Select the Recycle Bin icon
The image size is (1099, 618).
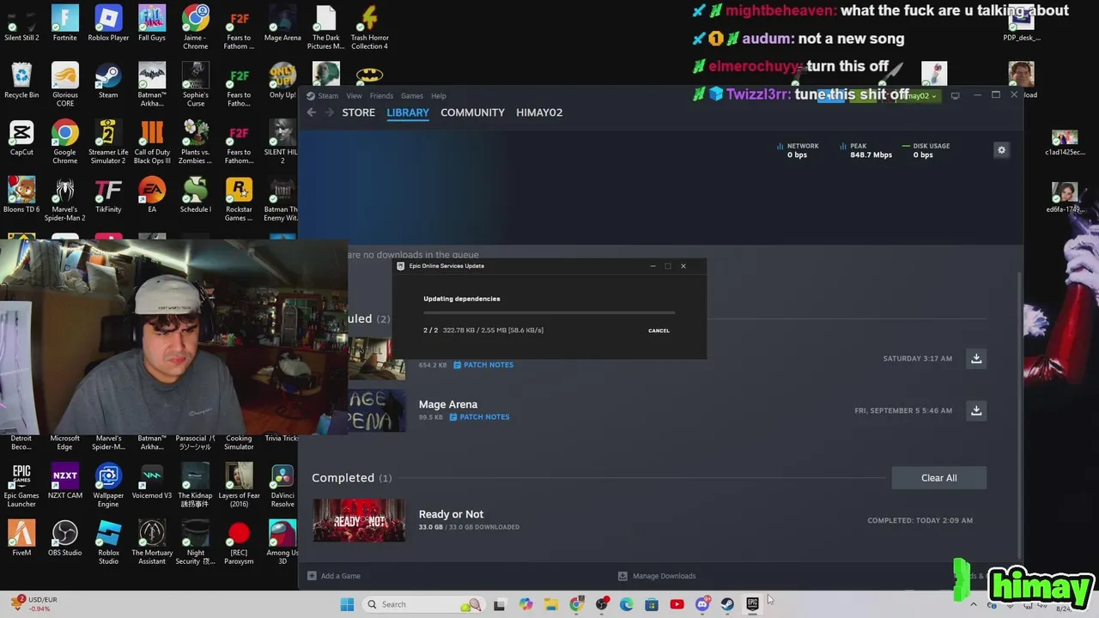click(21, 82)
